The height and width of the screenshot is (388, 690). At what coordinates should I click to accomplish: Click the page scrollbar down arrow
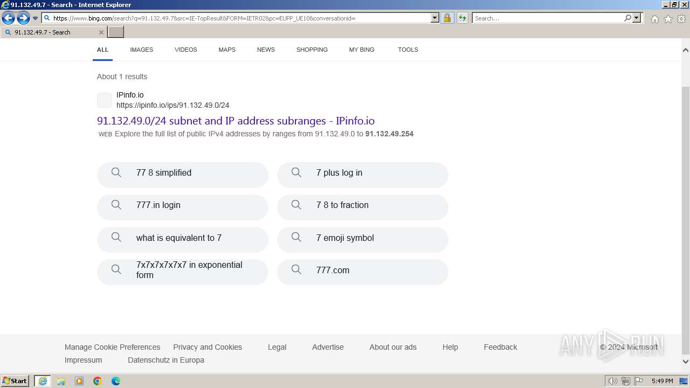[x=686, y=362]
